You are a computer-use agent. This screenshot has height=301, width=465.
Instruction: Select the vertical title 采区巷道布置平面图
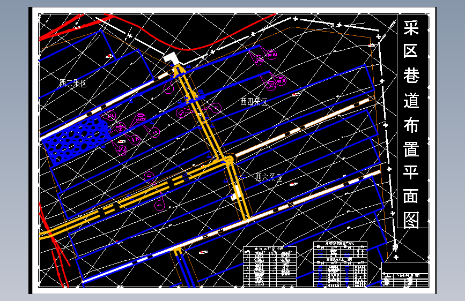click(411, 124)
